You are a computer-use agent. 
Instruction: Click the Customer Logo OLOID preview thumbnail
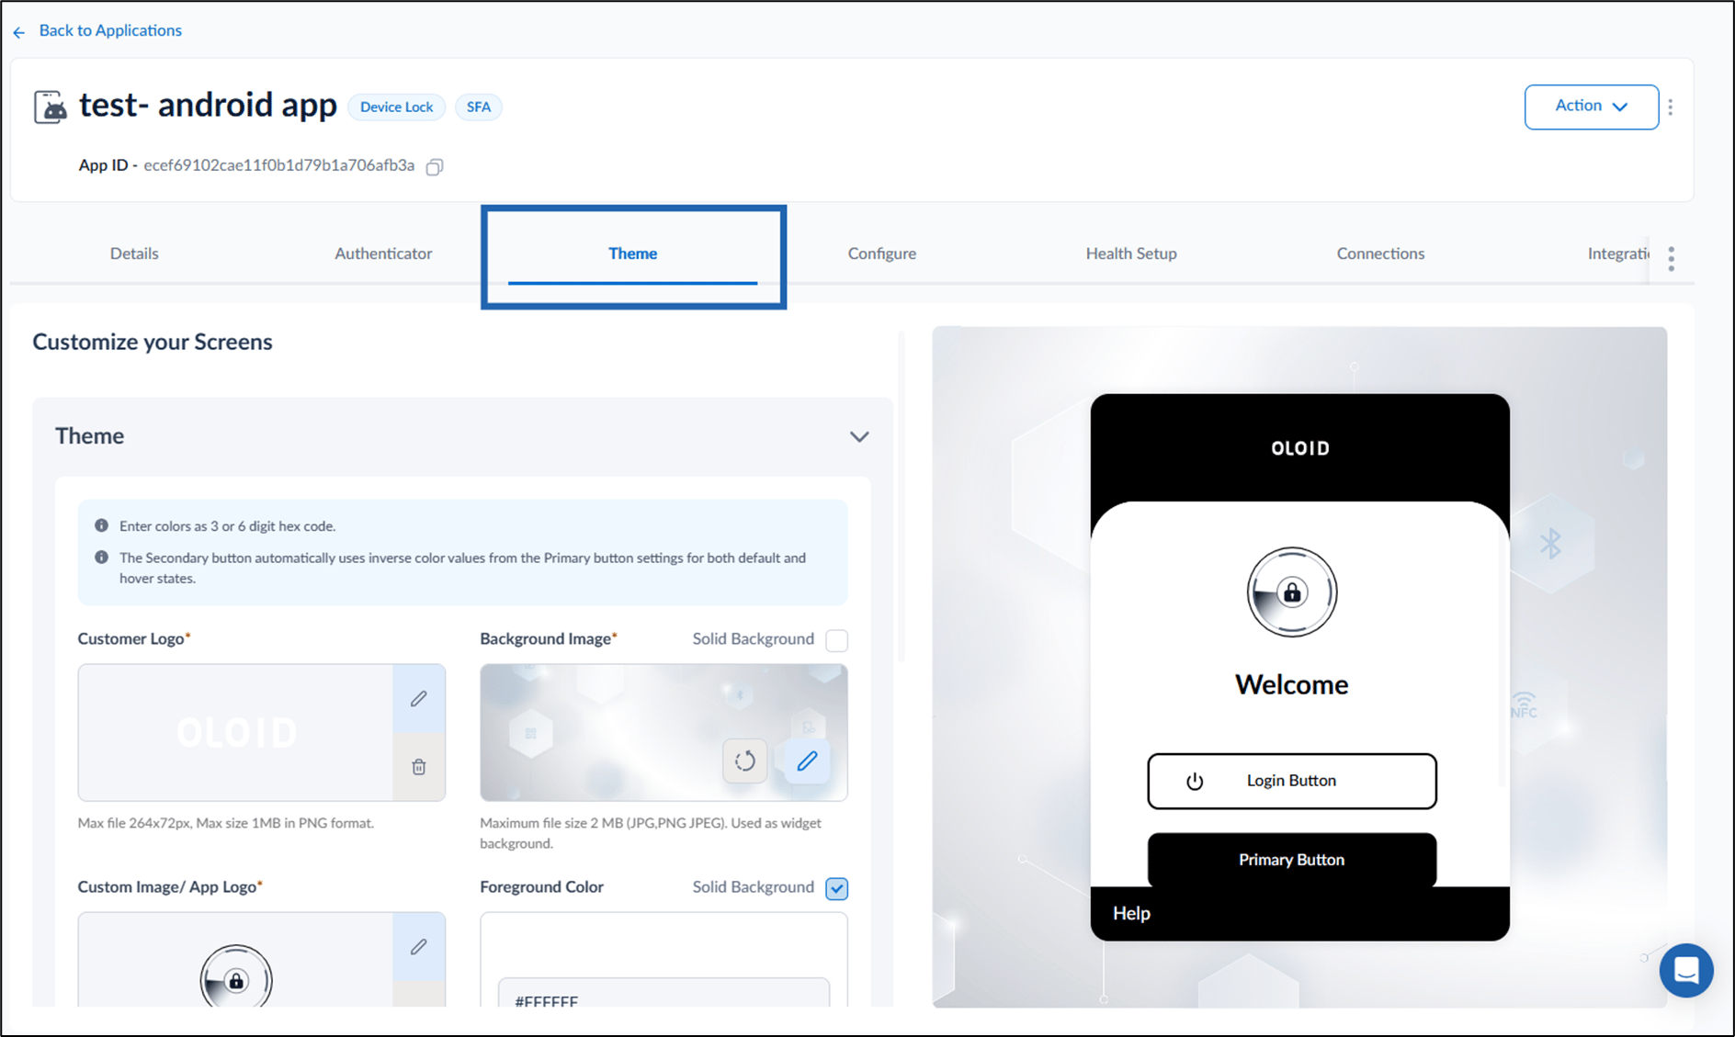[236, 733]
